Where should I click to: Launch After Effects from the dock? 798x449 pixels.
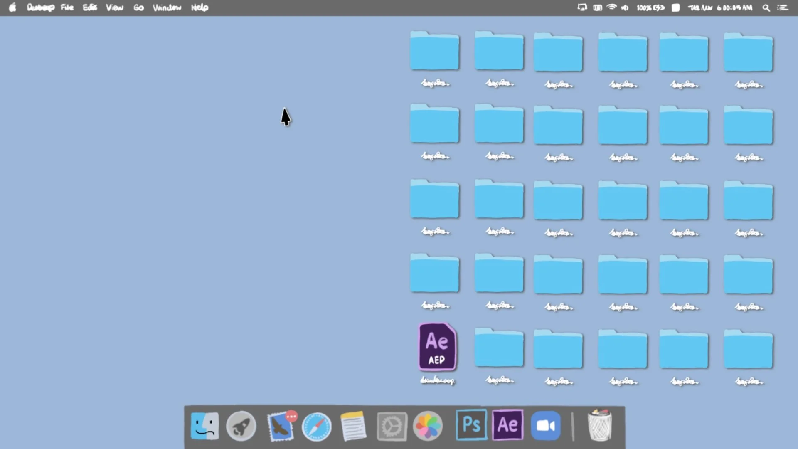(x=507, y=425)
